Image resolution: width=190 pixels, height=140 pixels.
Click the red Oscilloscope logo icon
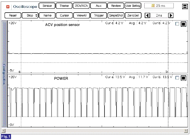point(8,6)
